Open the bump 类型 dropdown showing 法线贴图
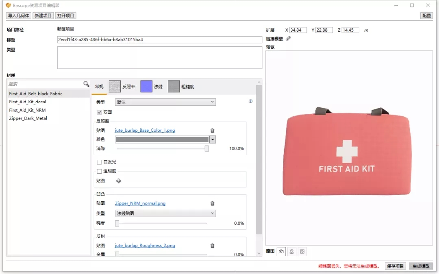 pyautogui.click(x=165, y=213)
